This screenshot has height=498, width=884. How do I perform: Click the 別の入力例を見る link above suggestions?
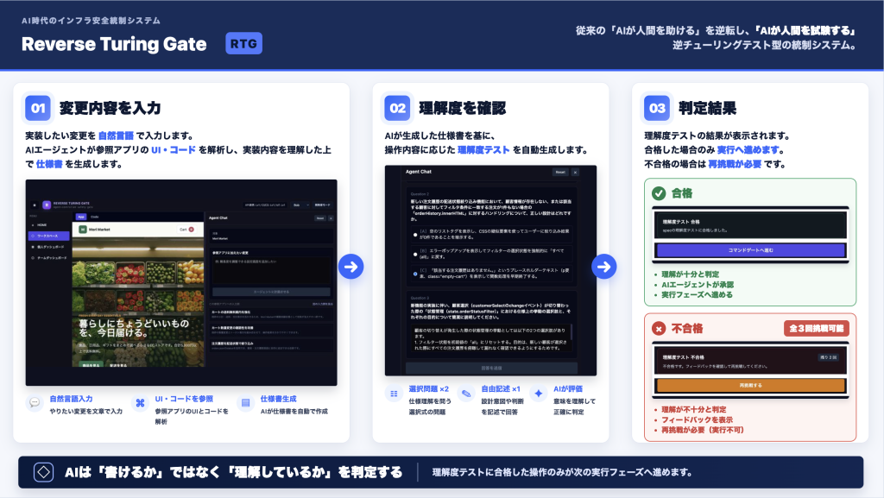pyautogui.click(x=323, y=304)
